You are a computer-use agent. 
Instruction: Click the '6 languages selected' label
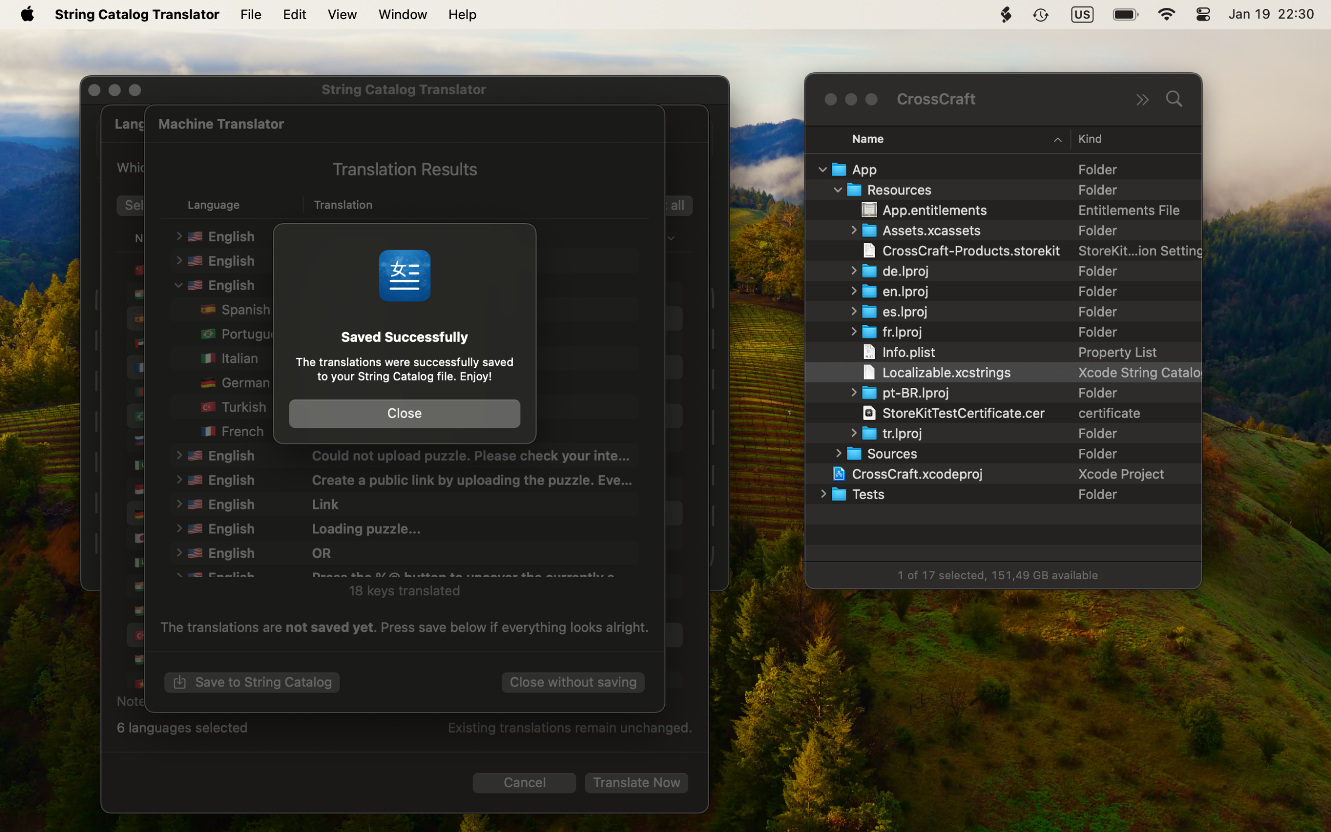pyautogui.click(x=182, y=727)
